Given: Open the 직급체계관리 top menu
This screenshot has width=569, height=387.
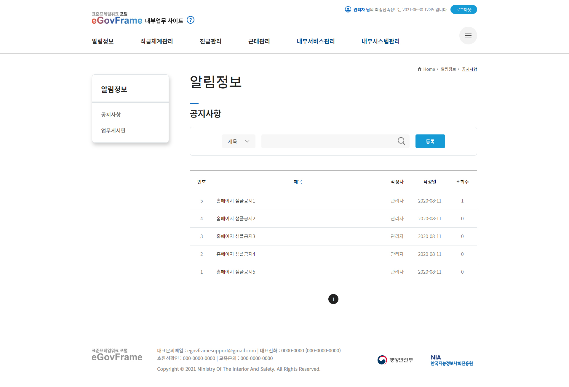Looking at the screenshot, I should pos(156,41).
